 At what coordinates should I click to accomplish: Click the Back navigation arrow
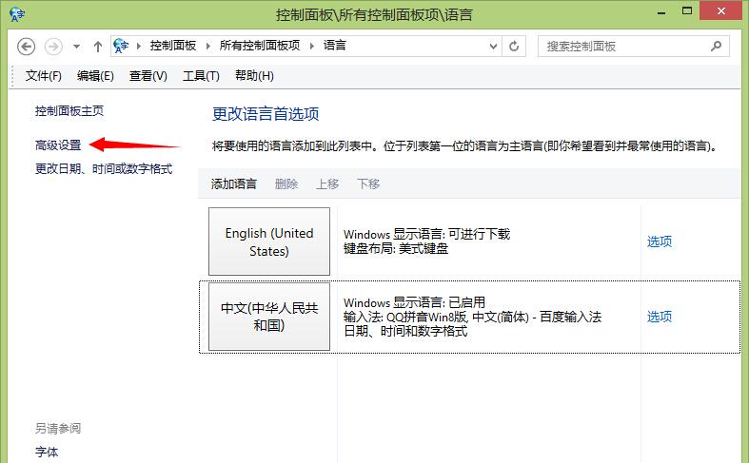coord(27,47)
